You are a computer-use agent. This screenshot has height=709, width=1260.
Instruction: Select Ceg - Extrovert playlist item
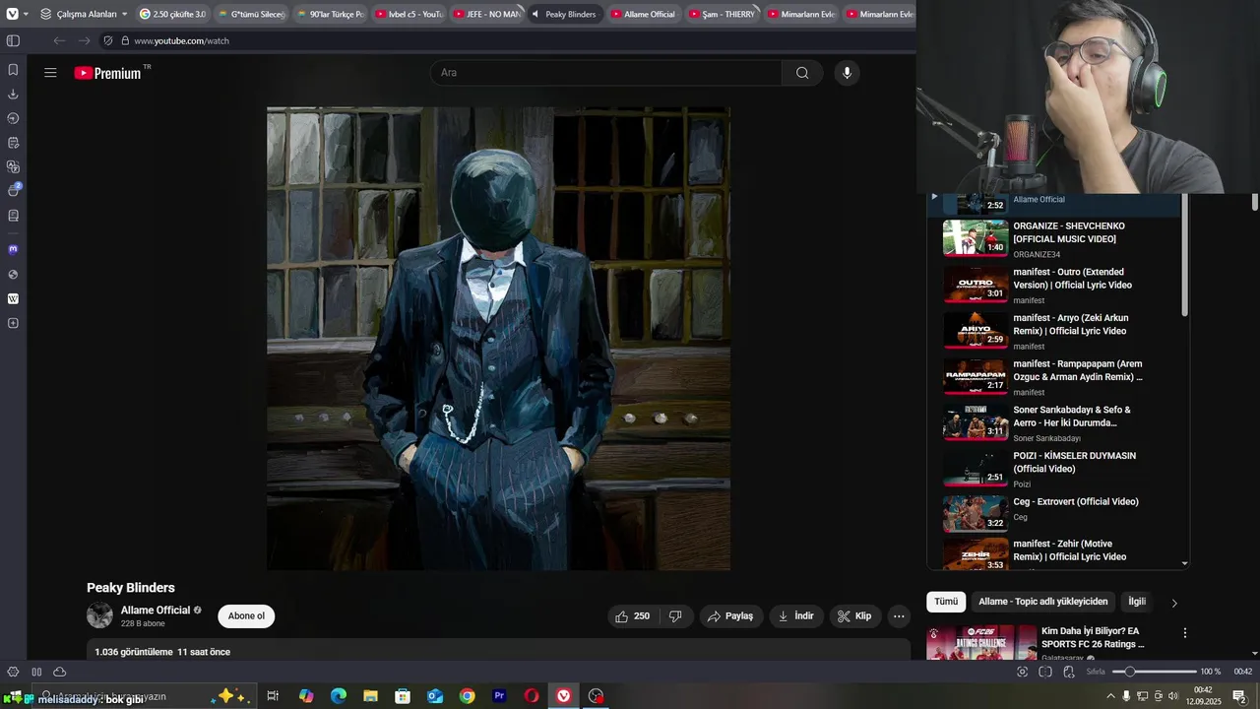(1053, 515)
